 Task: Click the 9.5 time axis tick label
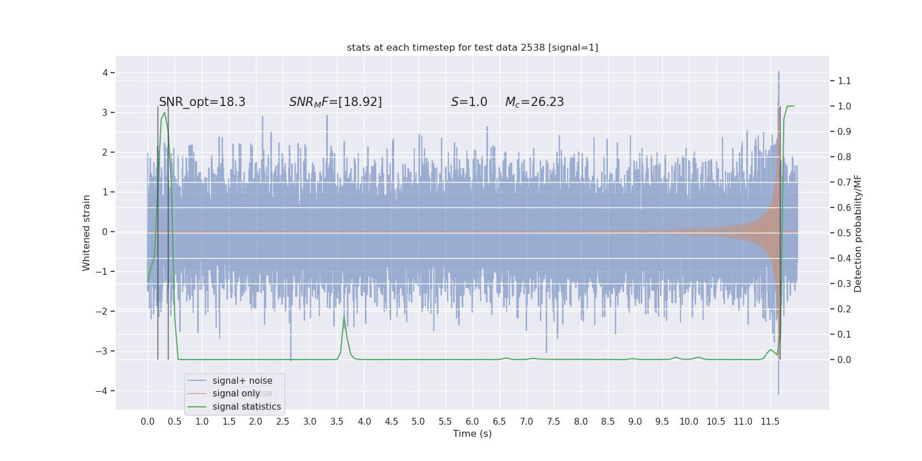click(x=662, y=421)
